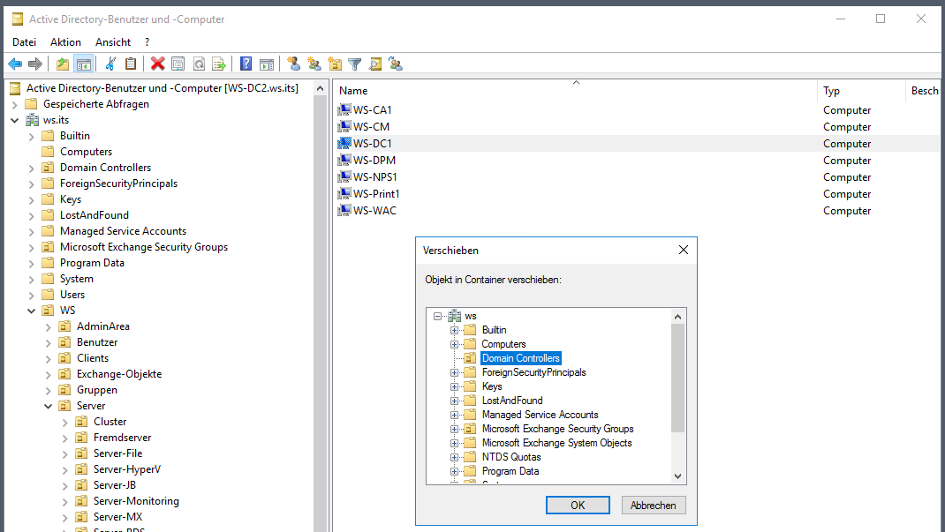The image size is (945, 532).
Task: Select Domain Controllers in left tree
Action: click(x=105, y=168)
